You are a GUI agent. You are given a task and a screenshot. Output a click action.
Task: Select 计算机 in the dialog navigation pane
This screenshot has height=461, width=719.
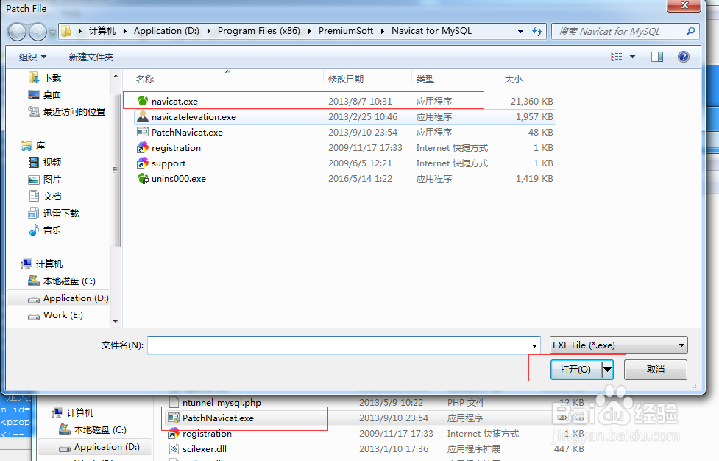[49, 264]
